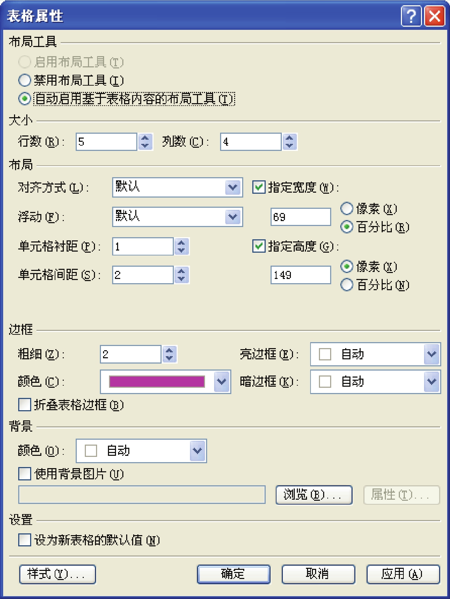This screenshot has height=599, width=450.
Task: Click the Browse (浏览) button
Action: point(314,495)
